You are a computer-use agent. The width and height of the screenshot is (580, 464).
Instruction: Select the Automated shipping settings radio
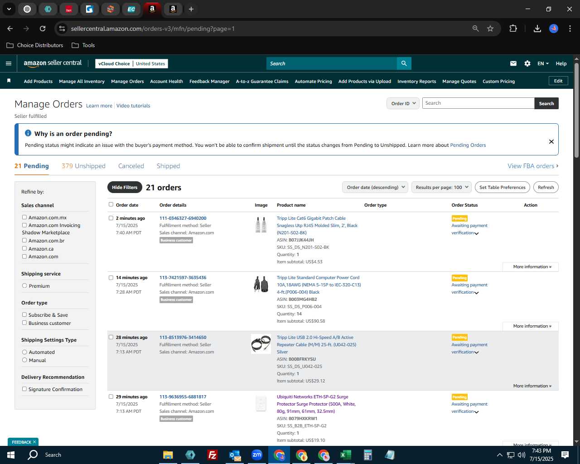(24, 352)
